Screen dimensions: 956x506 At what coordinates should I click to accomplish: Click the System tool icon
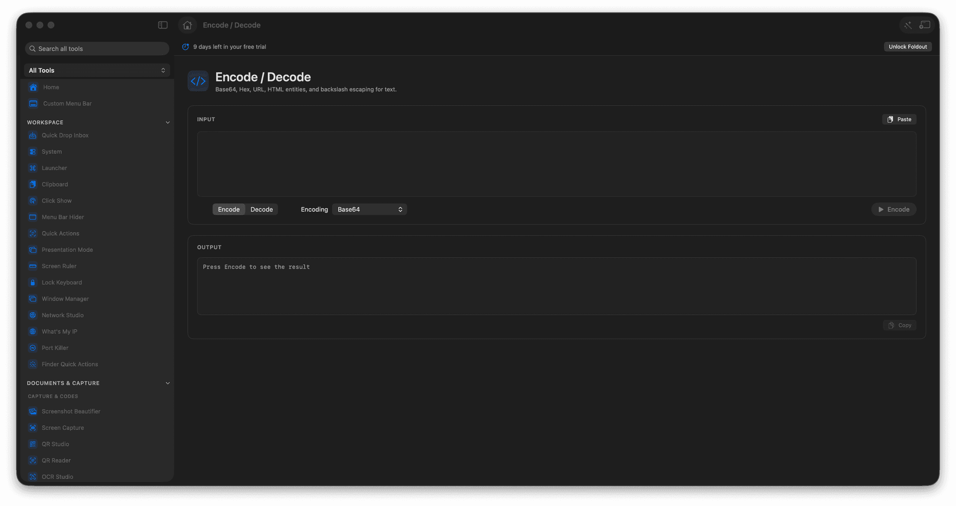click(33, 152)
